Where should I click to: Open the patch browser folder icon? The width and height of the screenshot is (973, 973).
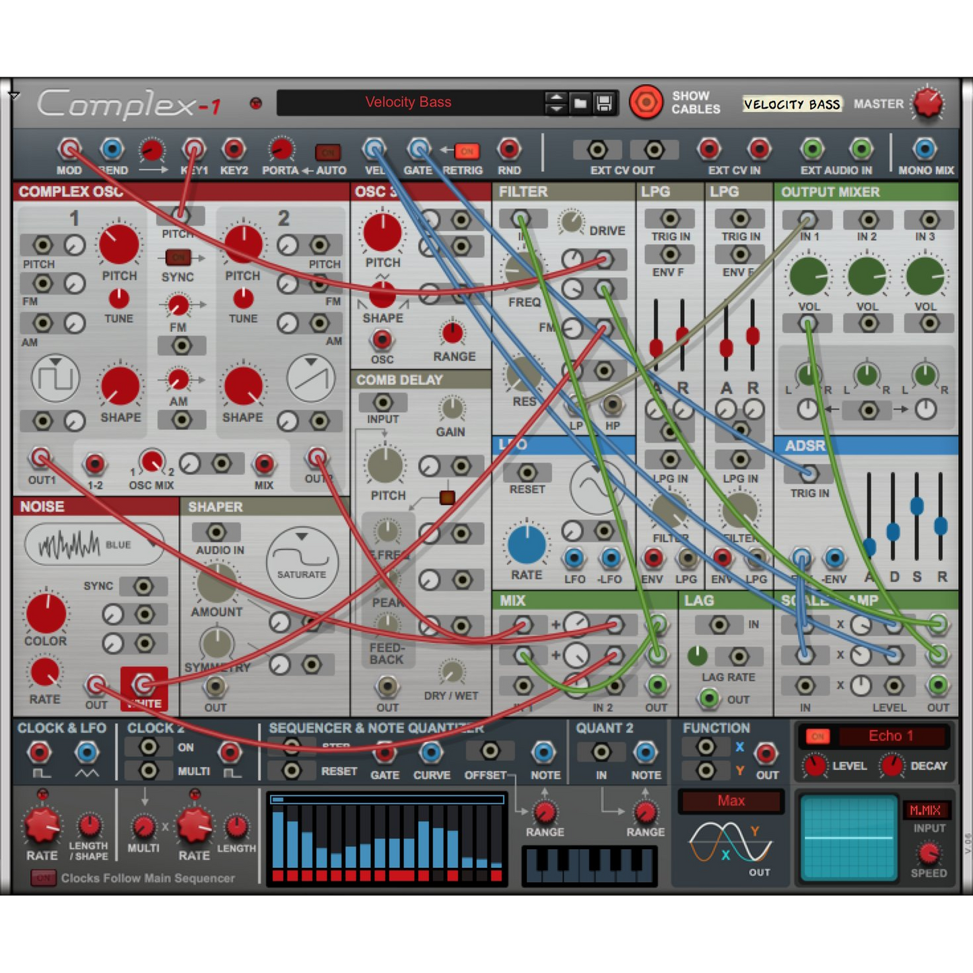tap(580, 103)
